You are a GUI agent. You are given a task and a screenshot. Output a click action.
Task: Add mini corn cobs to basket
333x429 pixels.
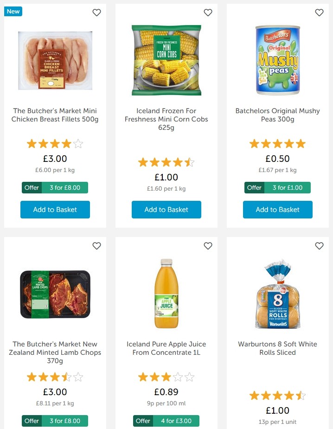[x=166, y=210]
